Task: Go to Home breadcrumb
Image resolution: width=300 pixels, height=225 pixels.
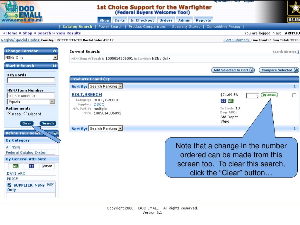Action: 12,33
